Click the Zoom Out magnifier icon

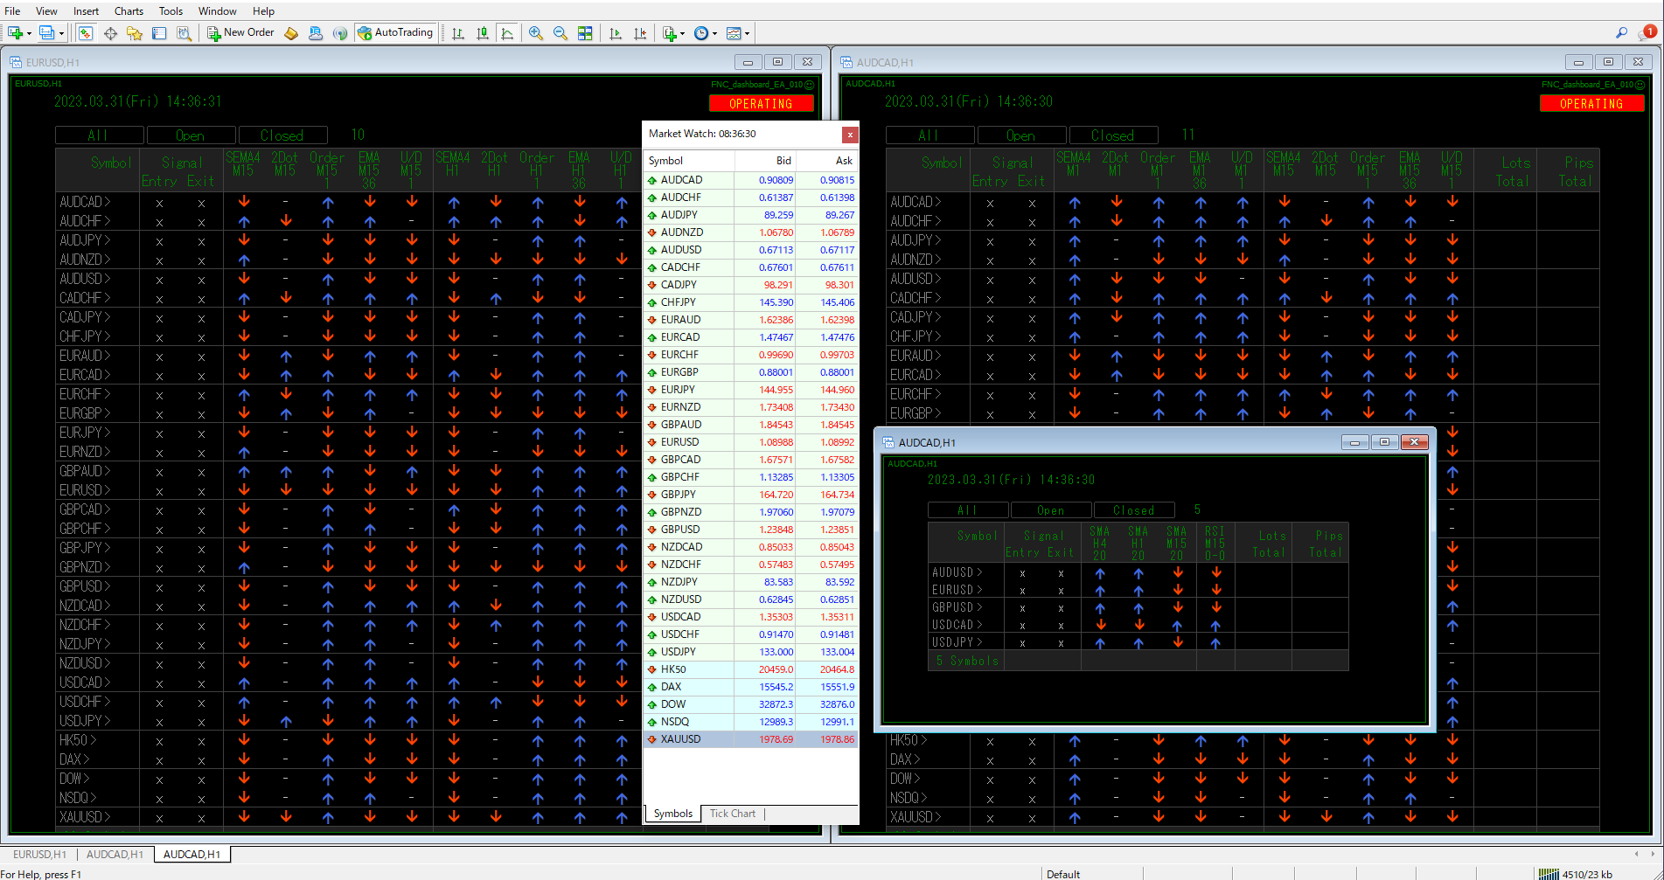tap(560, 33)
